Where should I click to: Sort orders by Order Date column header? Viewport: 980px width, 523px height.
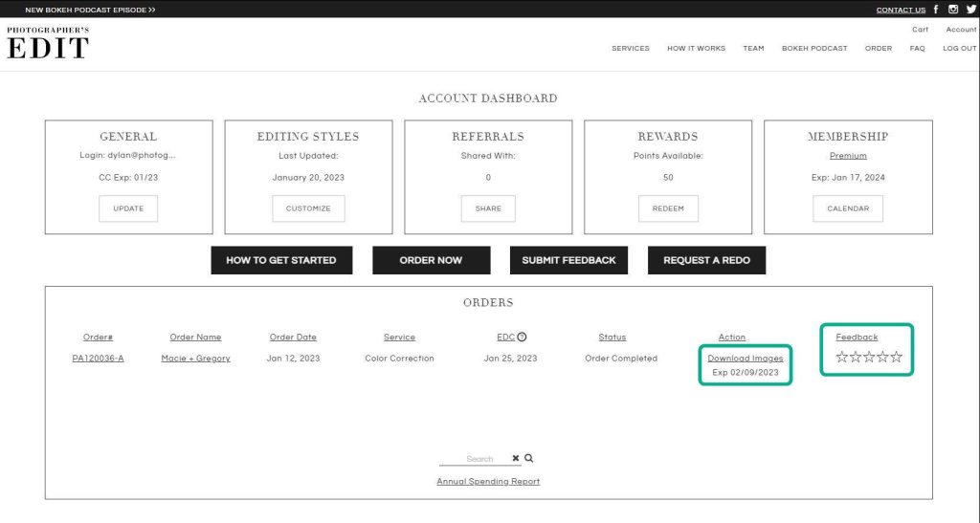[x=293, y=338]
